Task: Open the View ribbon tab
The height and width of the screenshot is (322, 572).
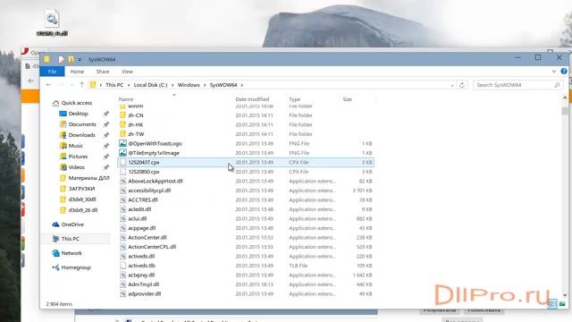Action: tap(127, 72)
